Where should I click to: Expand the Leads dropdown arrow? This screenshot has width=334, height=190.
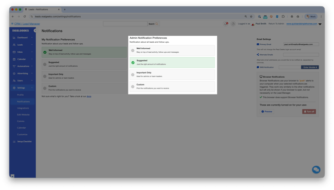coord(32,45)
